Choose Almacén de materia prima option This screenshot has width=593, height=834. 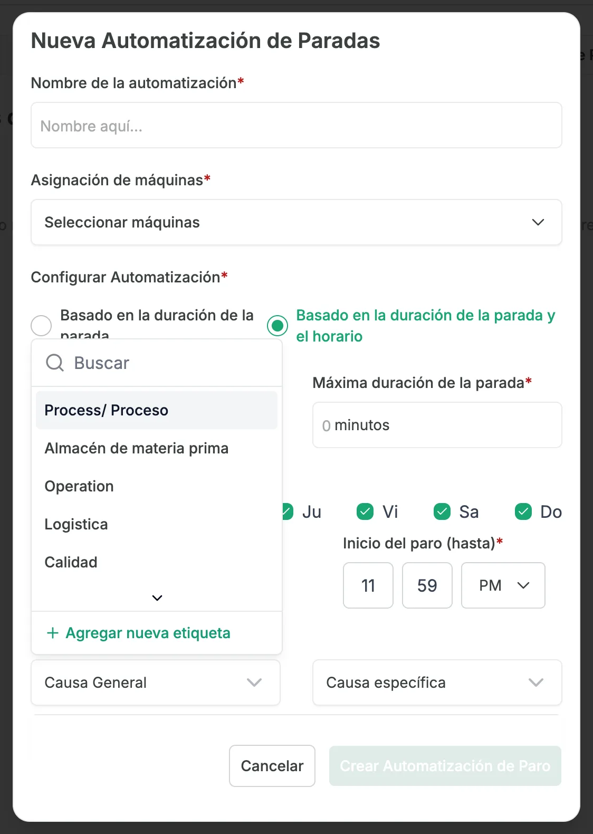[x=157, y=448]
